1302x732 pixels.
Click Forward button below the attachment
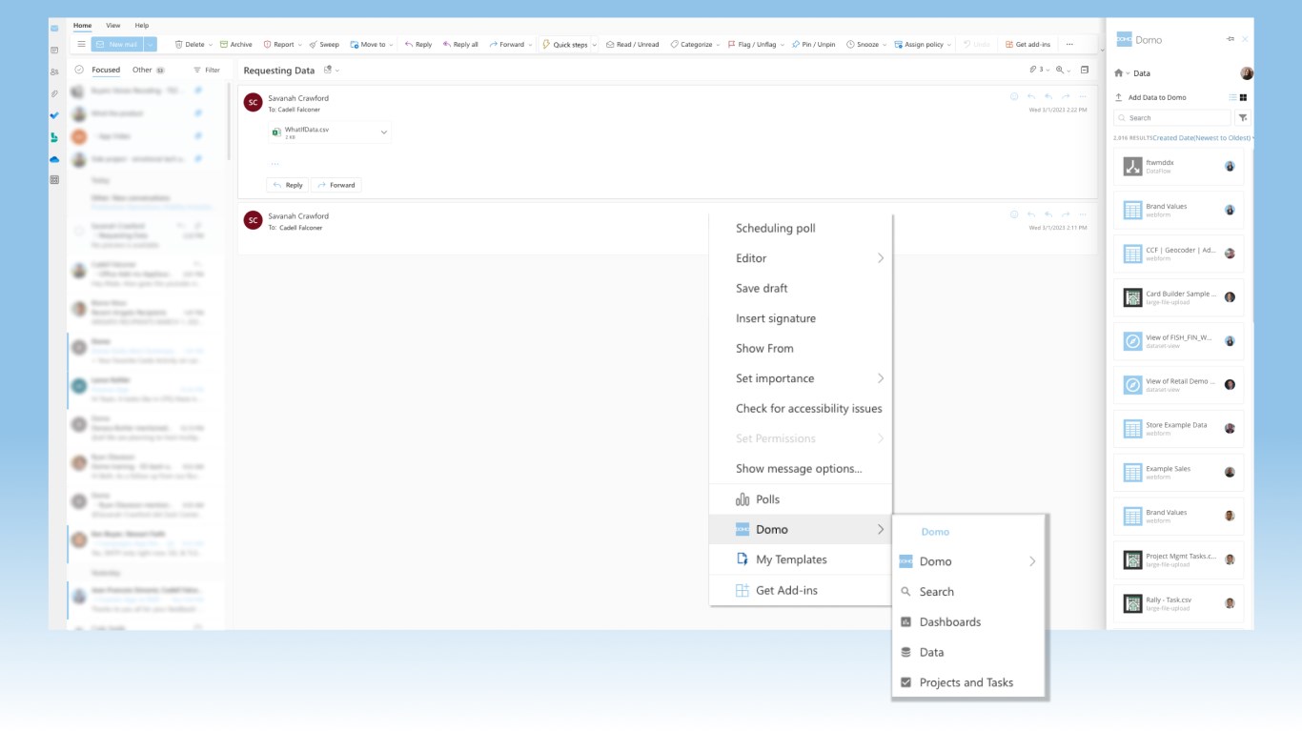coord(336,185)
